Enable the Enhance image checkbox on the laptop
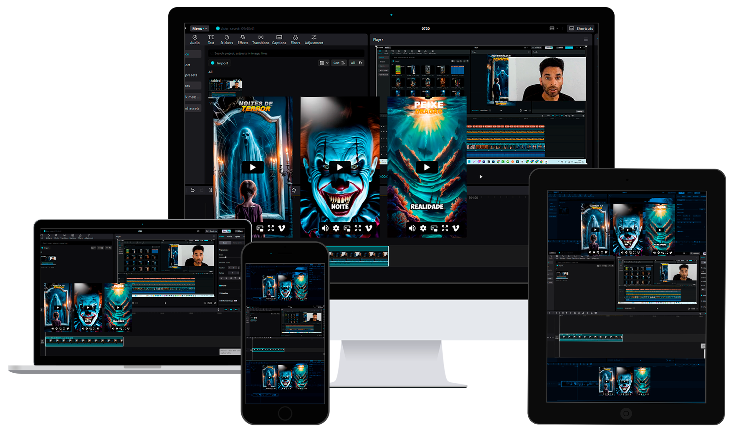This screenshot has width=734, height=437. point(220,301)
